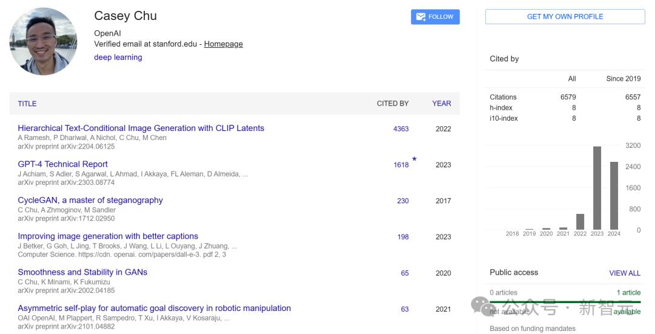Click the 2024 citations bar in chart
This screenshot has height=334, width=655.
click(x=614, y=196)
